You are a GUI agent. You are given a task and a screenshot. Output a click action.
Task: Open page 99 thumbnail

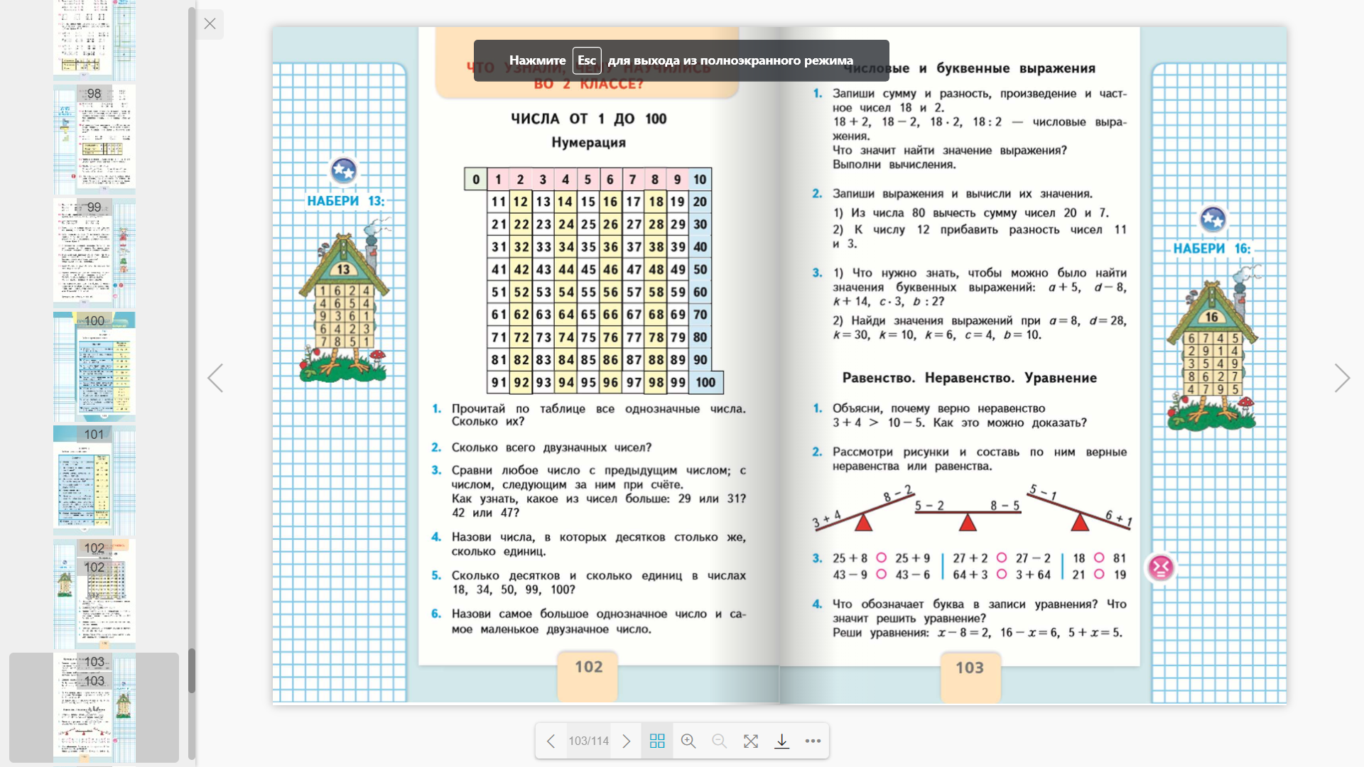point(94,253)
